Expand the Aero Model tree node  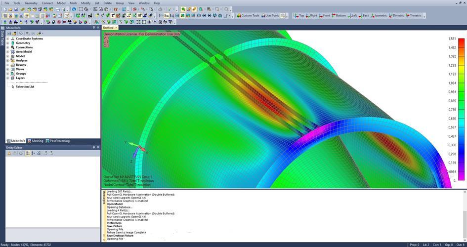pos(8,52)
